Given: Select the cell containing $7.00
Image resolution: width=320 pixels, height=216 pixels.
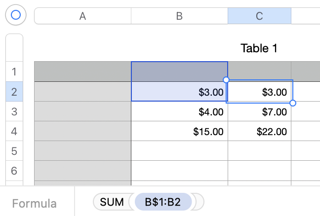Looking at the screenshot, I should tap(259, 111).
